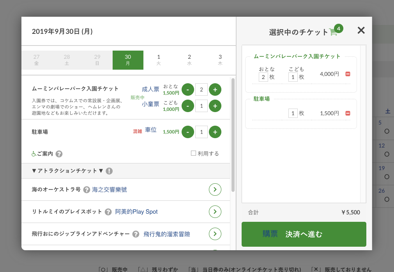Expand the zipline adventure attraction row
The height and width of the screenshot is (272, 394).
[x=215, y=234]
